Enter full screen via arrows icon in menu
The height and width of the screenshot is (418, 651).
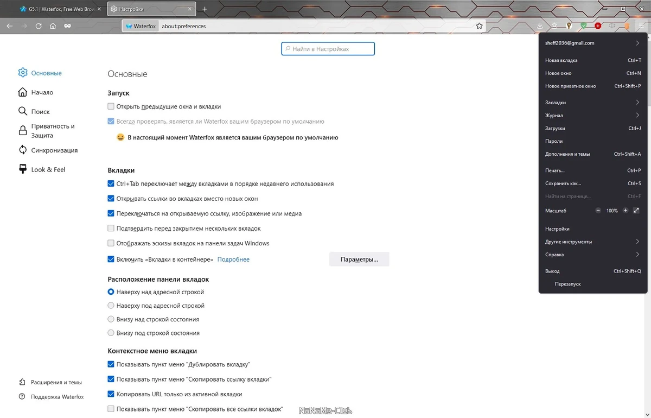pos(636,210)
